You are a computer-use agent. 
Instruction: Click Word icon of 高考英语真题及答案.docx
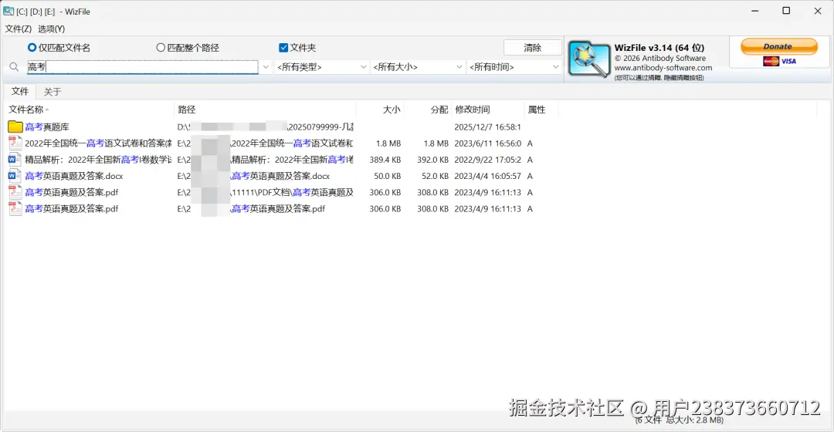click(x=15, y=176)
